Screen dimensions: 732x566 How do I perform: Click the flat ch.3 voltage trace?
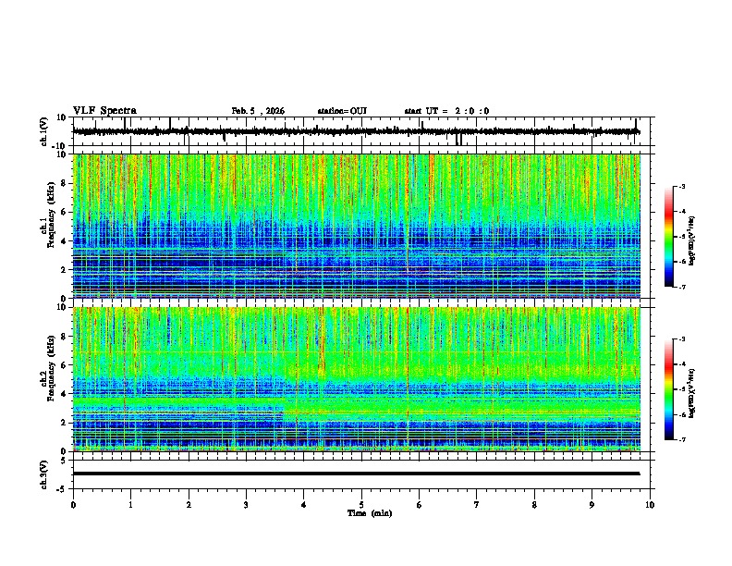(x=356, y=474)
